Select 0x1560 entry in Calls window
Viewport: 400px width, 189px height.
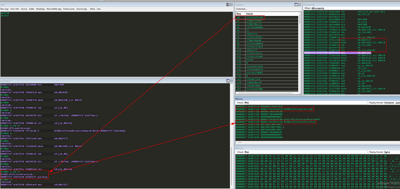pos(5,13)
